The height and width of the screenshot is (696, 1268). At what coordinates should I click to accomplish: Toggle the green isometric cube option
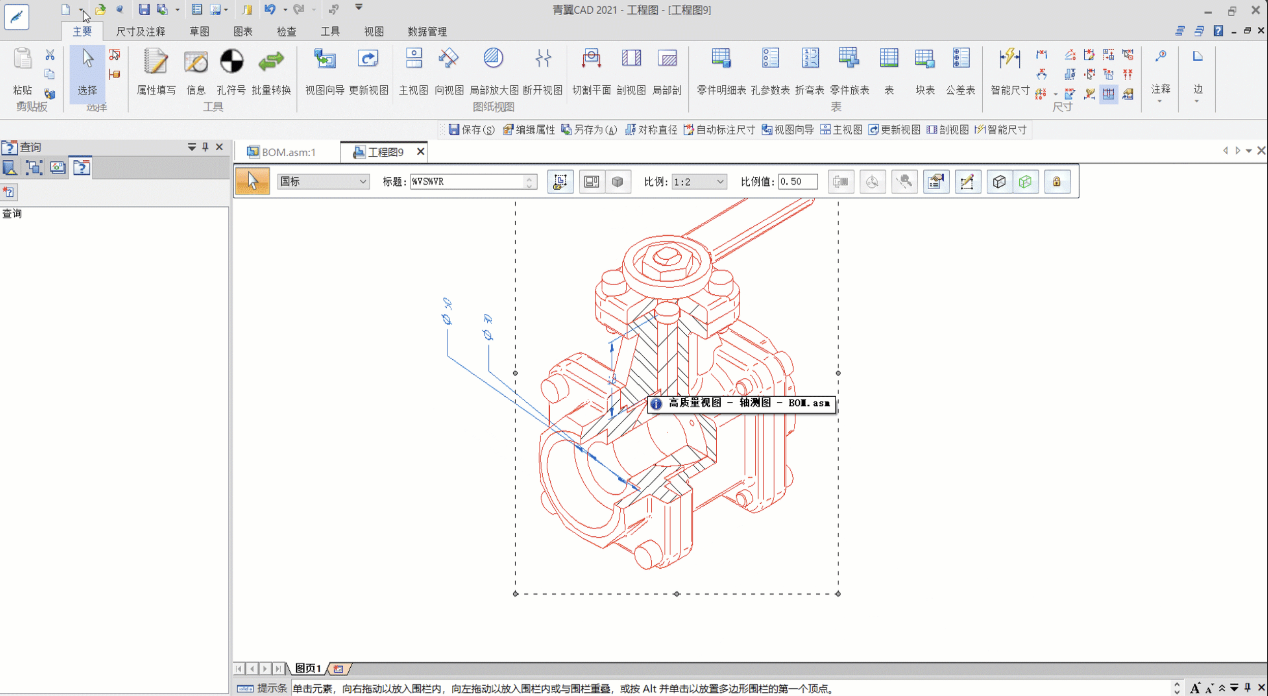pos(1025,182)
